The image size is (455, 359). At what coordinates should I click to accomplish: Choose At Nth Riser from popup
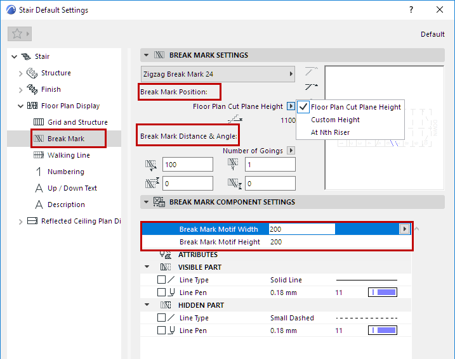click(x=330, y=132)
